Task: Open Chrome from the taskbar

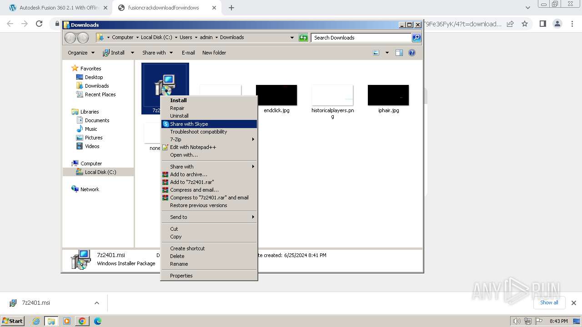Action: point(82,321)
